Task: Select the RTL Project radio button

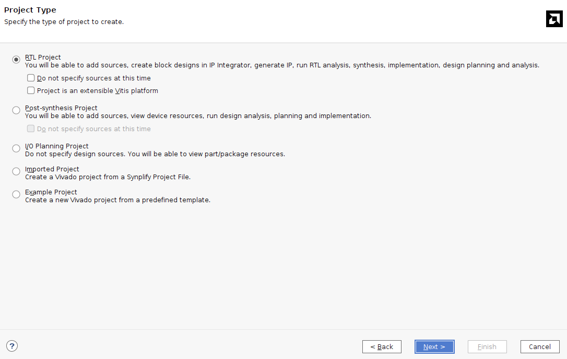Action: (16, 60)
